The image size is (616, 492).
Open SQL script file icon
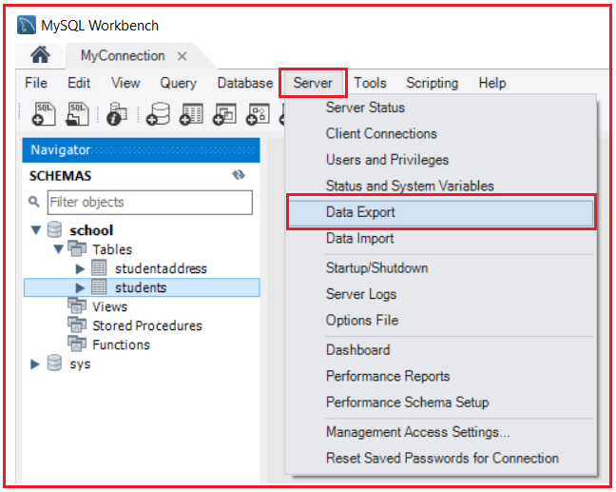point(77,114)
